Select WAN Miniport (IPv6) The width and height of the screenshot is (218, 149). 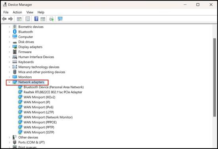[x=38, y=107]
